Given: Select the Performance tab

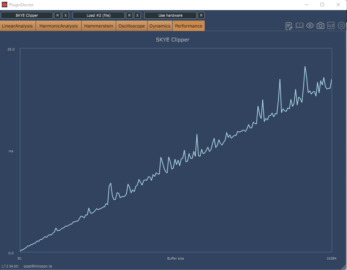Looking at the screenshot, I should pyautogui.click(x=189, y=26).
